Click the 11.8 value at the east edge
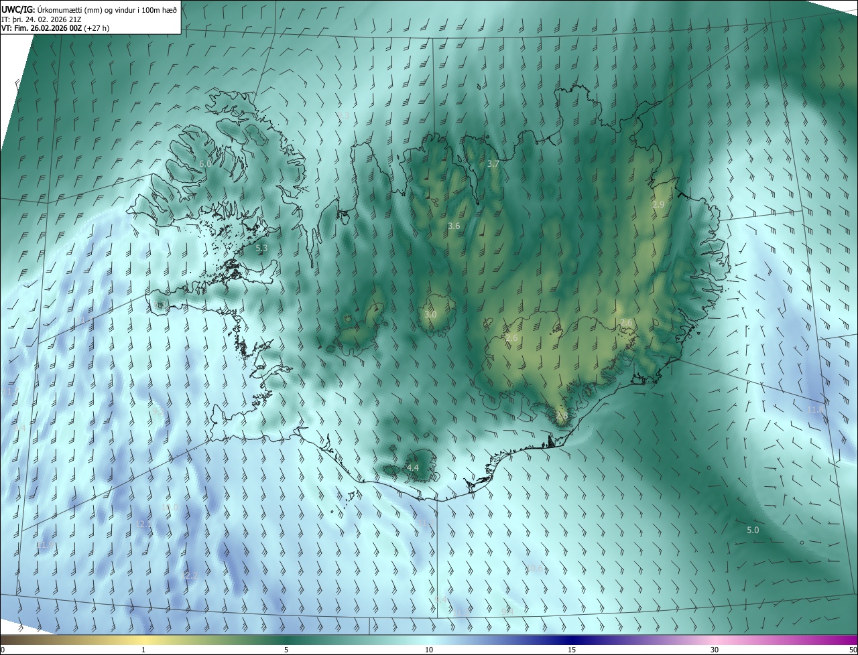The image size is (858, 655). (816, 409)
